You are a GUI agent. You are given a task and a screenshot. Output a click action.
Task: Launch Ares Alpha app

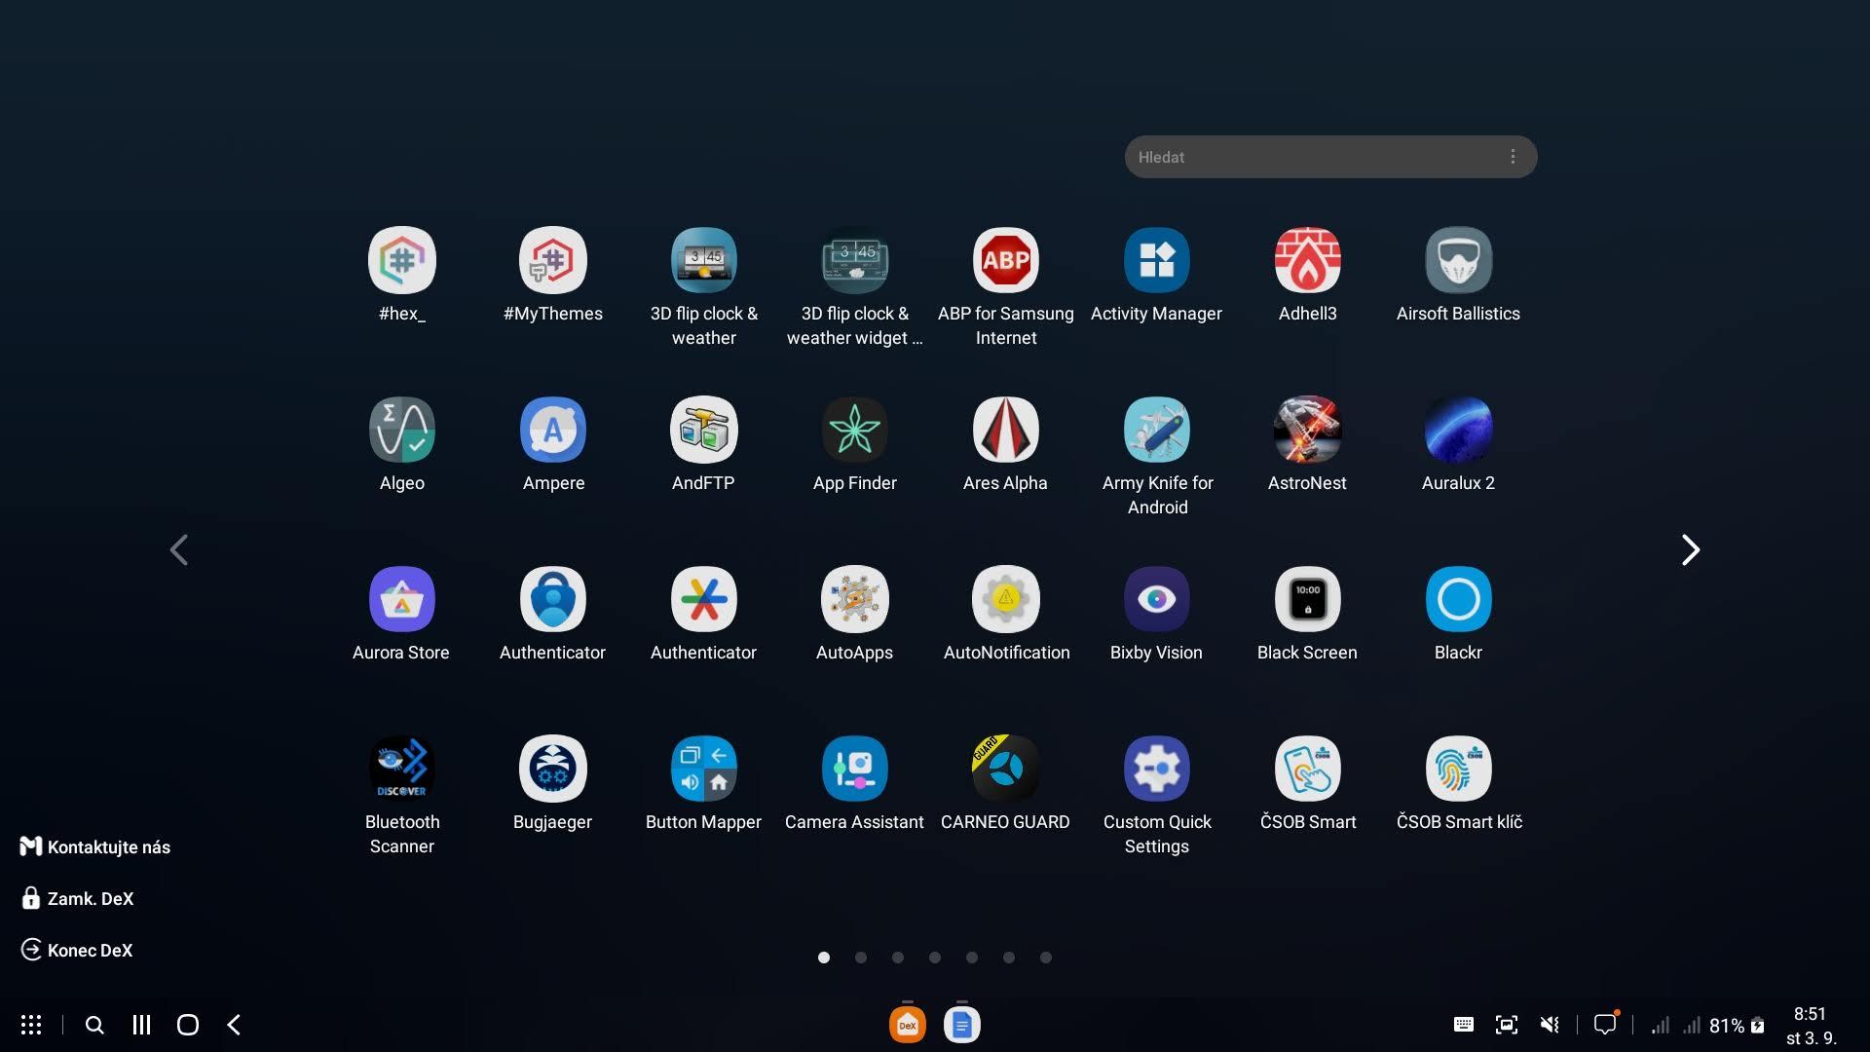click(x=1005, y=430)
